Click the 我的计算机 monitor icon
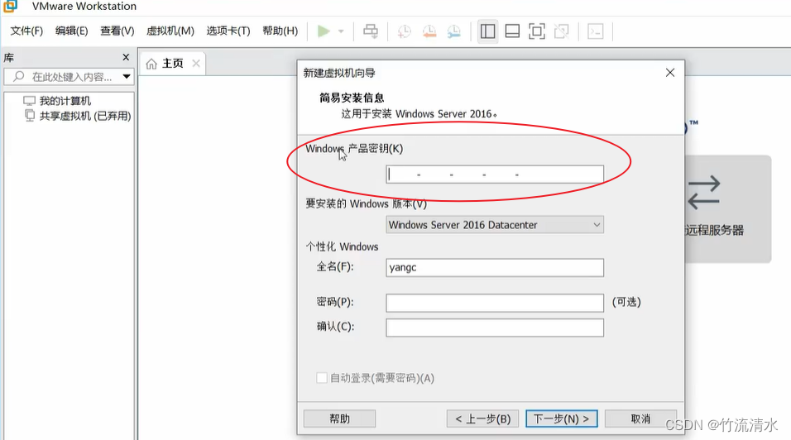The height and width of the screenshot is (440, 791). pos(29,101)
